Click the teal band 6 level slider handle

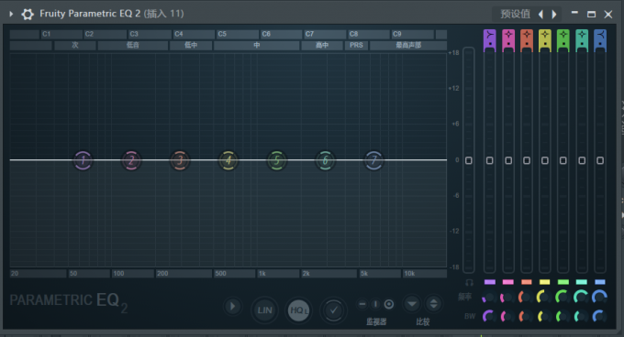582,160
